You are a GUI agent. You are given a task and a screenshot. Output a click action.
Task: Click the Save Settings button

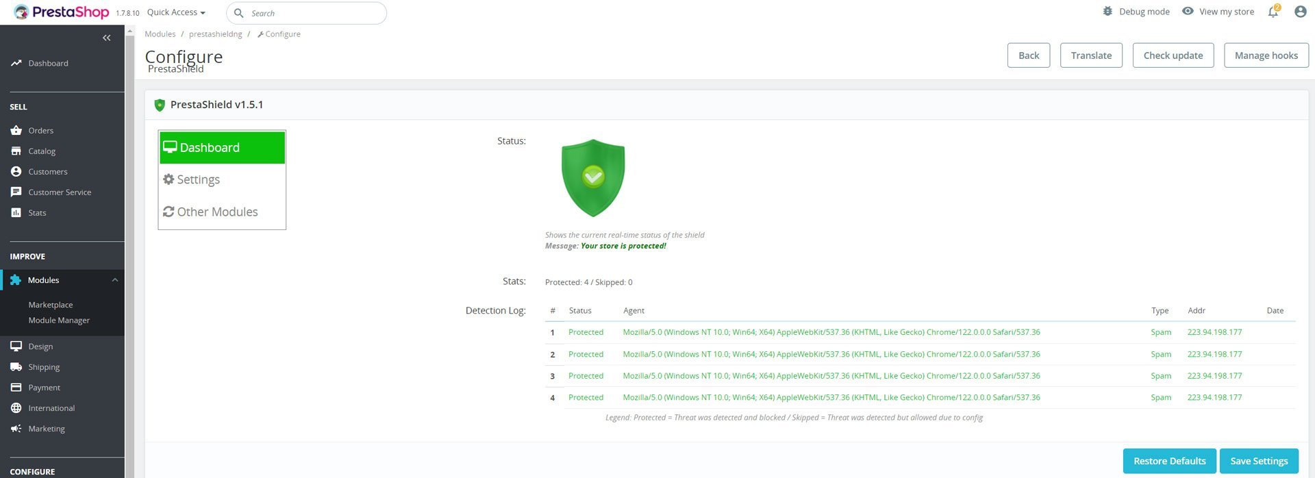tap(1259, 461)
